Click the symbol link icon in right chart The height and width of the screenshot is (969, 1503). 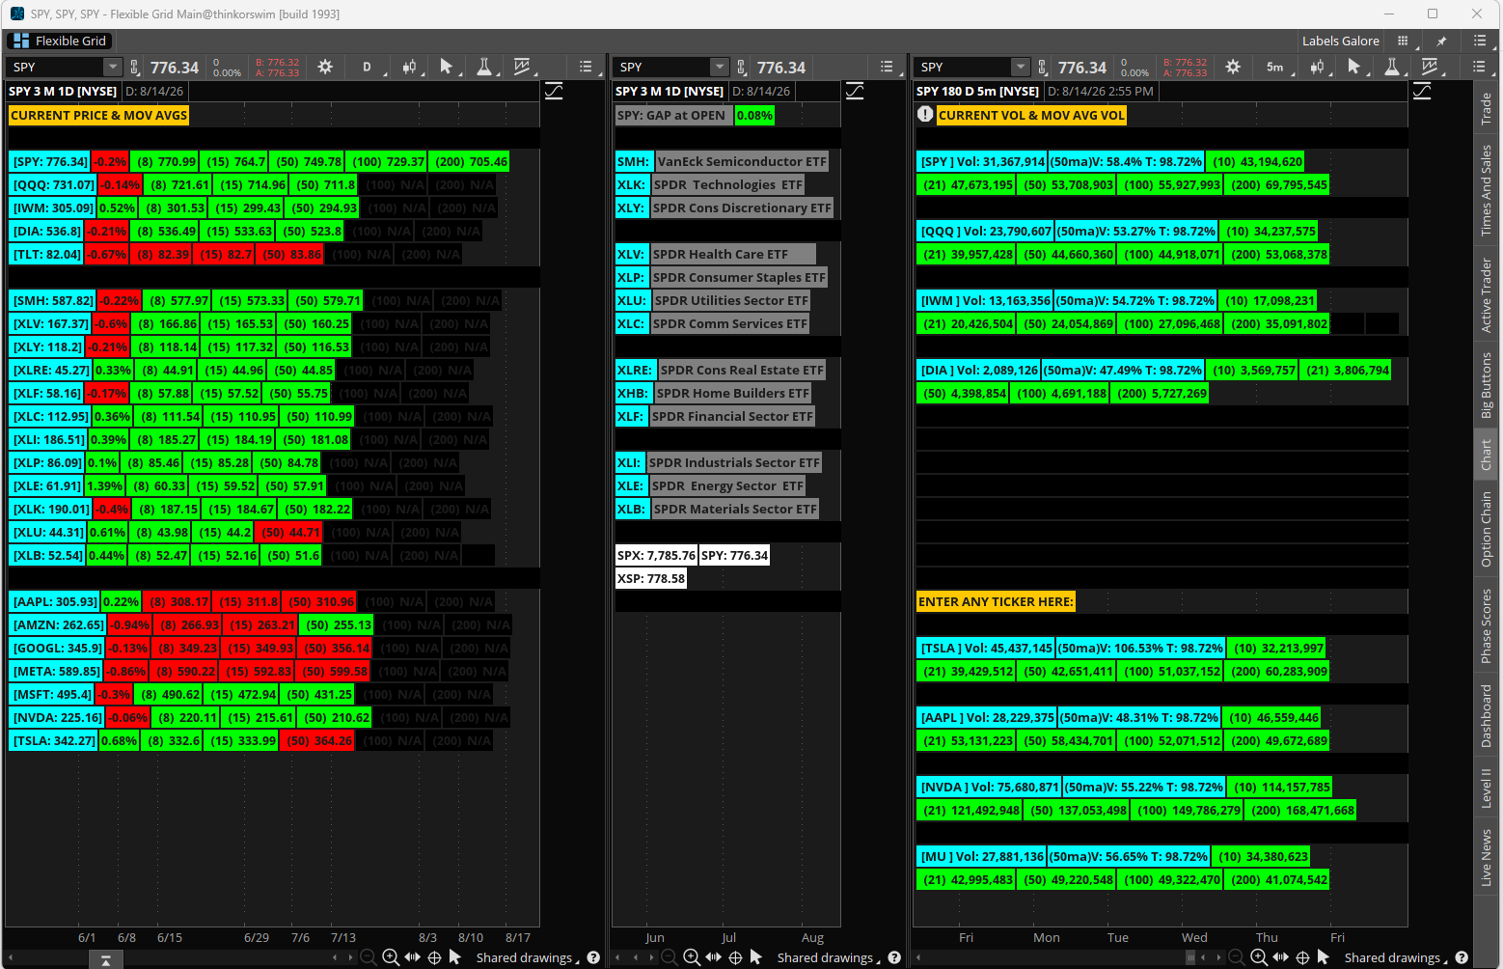click(x=1042, y=67)
